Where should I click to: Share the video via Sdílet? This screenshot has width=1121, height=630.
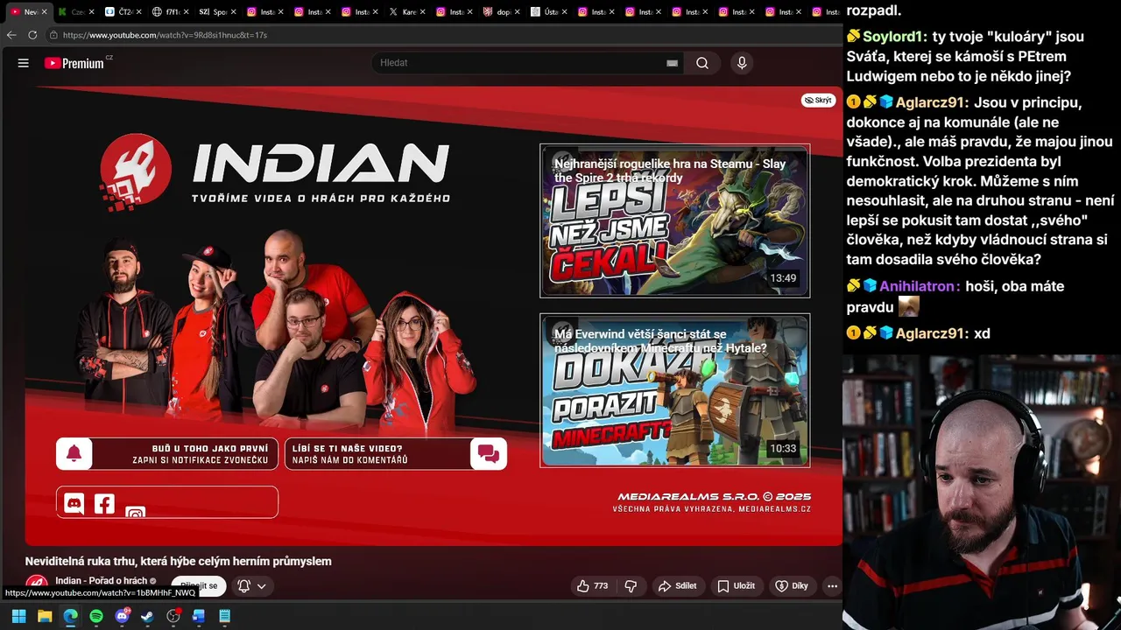click(x=677, y=586)
